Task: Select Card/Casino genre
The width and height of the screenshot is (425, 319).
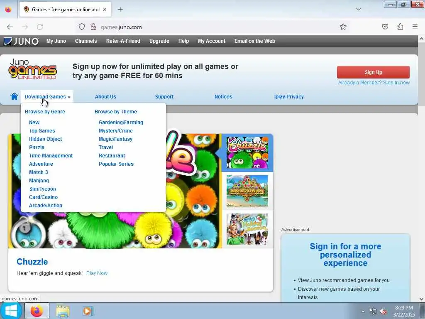Action: pos(43,197)
